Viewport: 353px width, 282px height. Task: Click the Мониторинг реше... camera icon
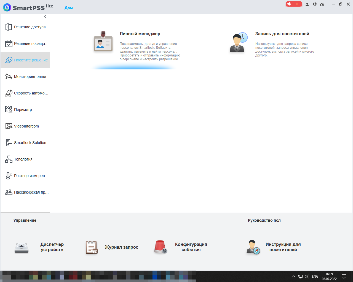pyautogui.click(x=9, y=77)
